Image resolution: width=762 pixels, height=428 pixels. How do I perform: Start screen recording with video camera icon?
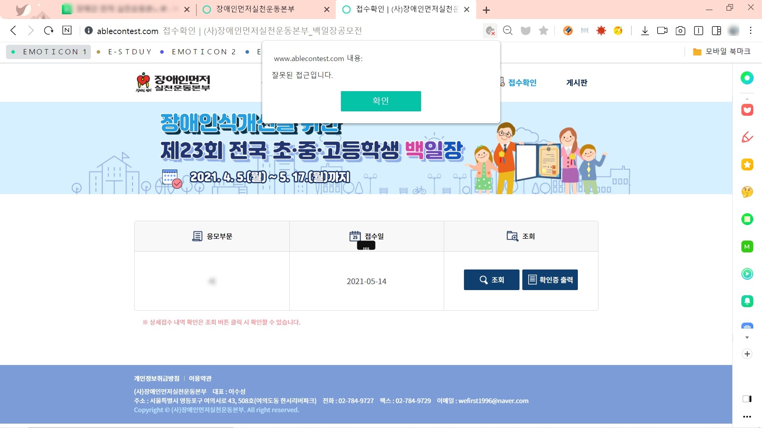662,31
